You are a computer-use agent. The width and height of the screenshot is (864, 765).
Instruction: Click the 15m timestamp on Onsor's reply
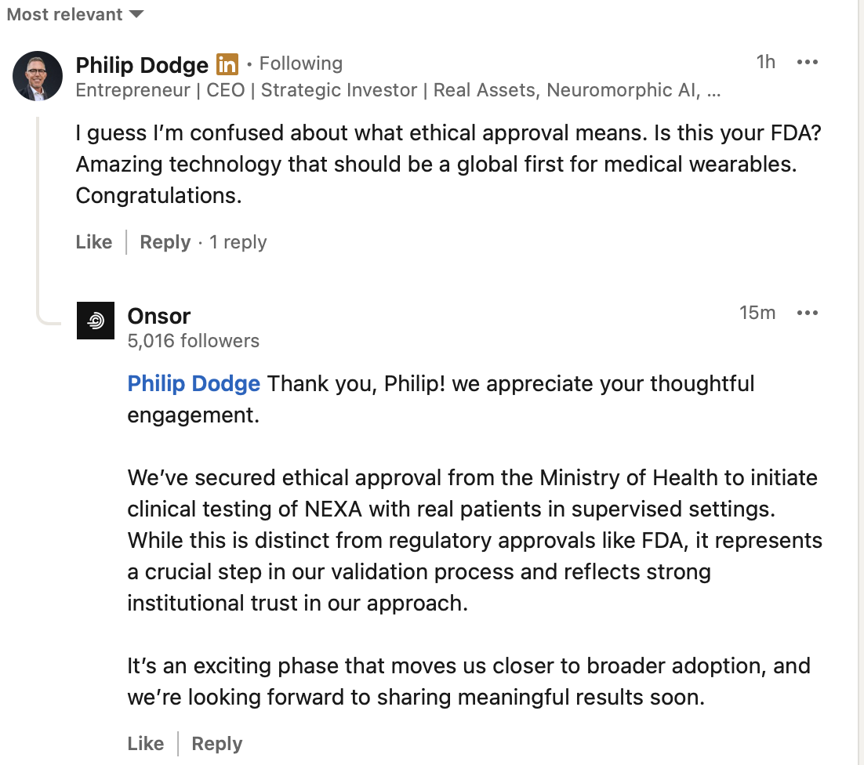(x=757, y=312)
